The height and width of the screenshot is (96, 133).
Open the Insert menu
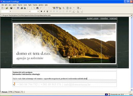(15, 5)
